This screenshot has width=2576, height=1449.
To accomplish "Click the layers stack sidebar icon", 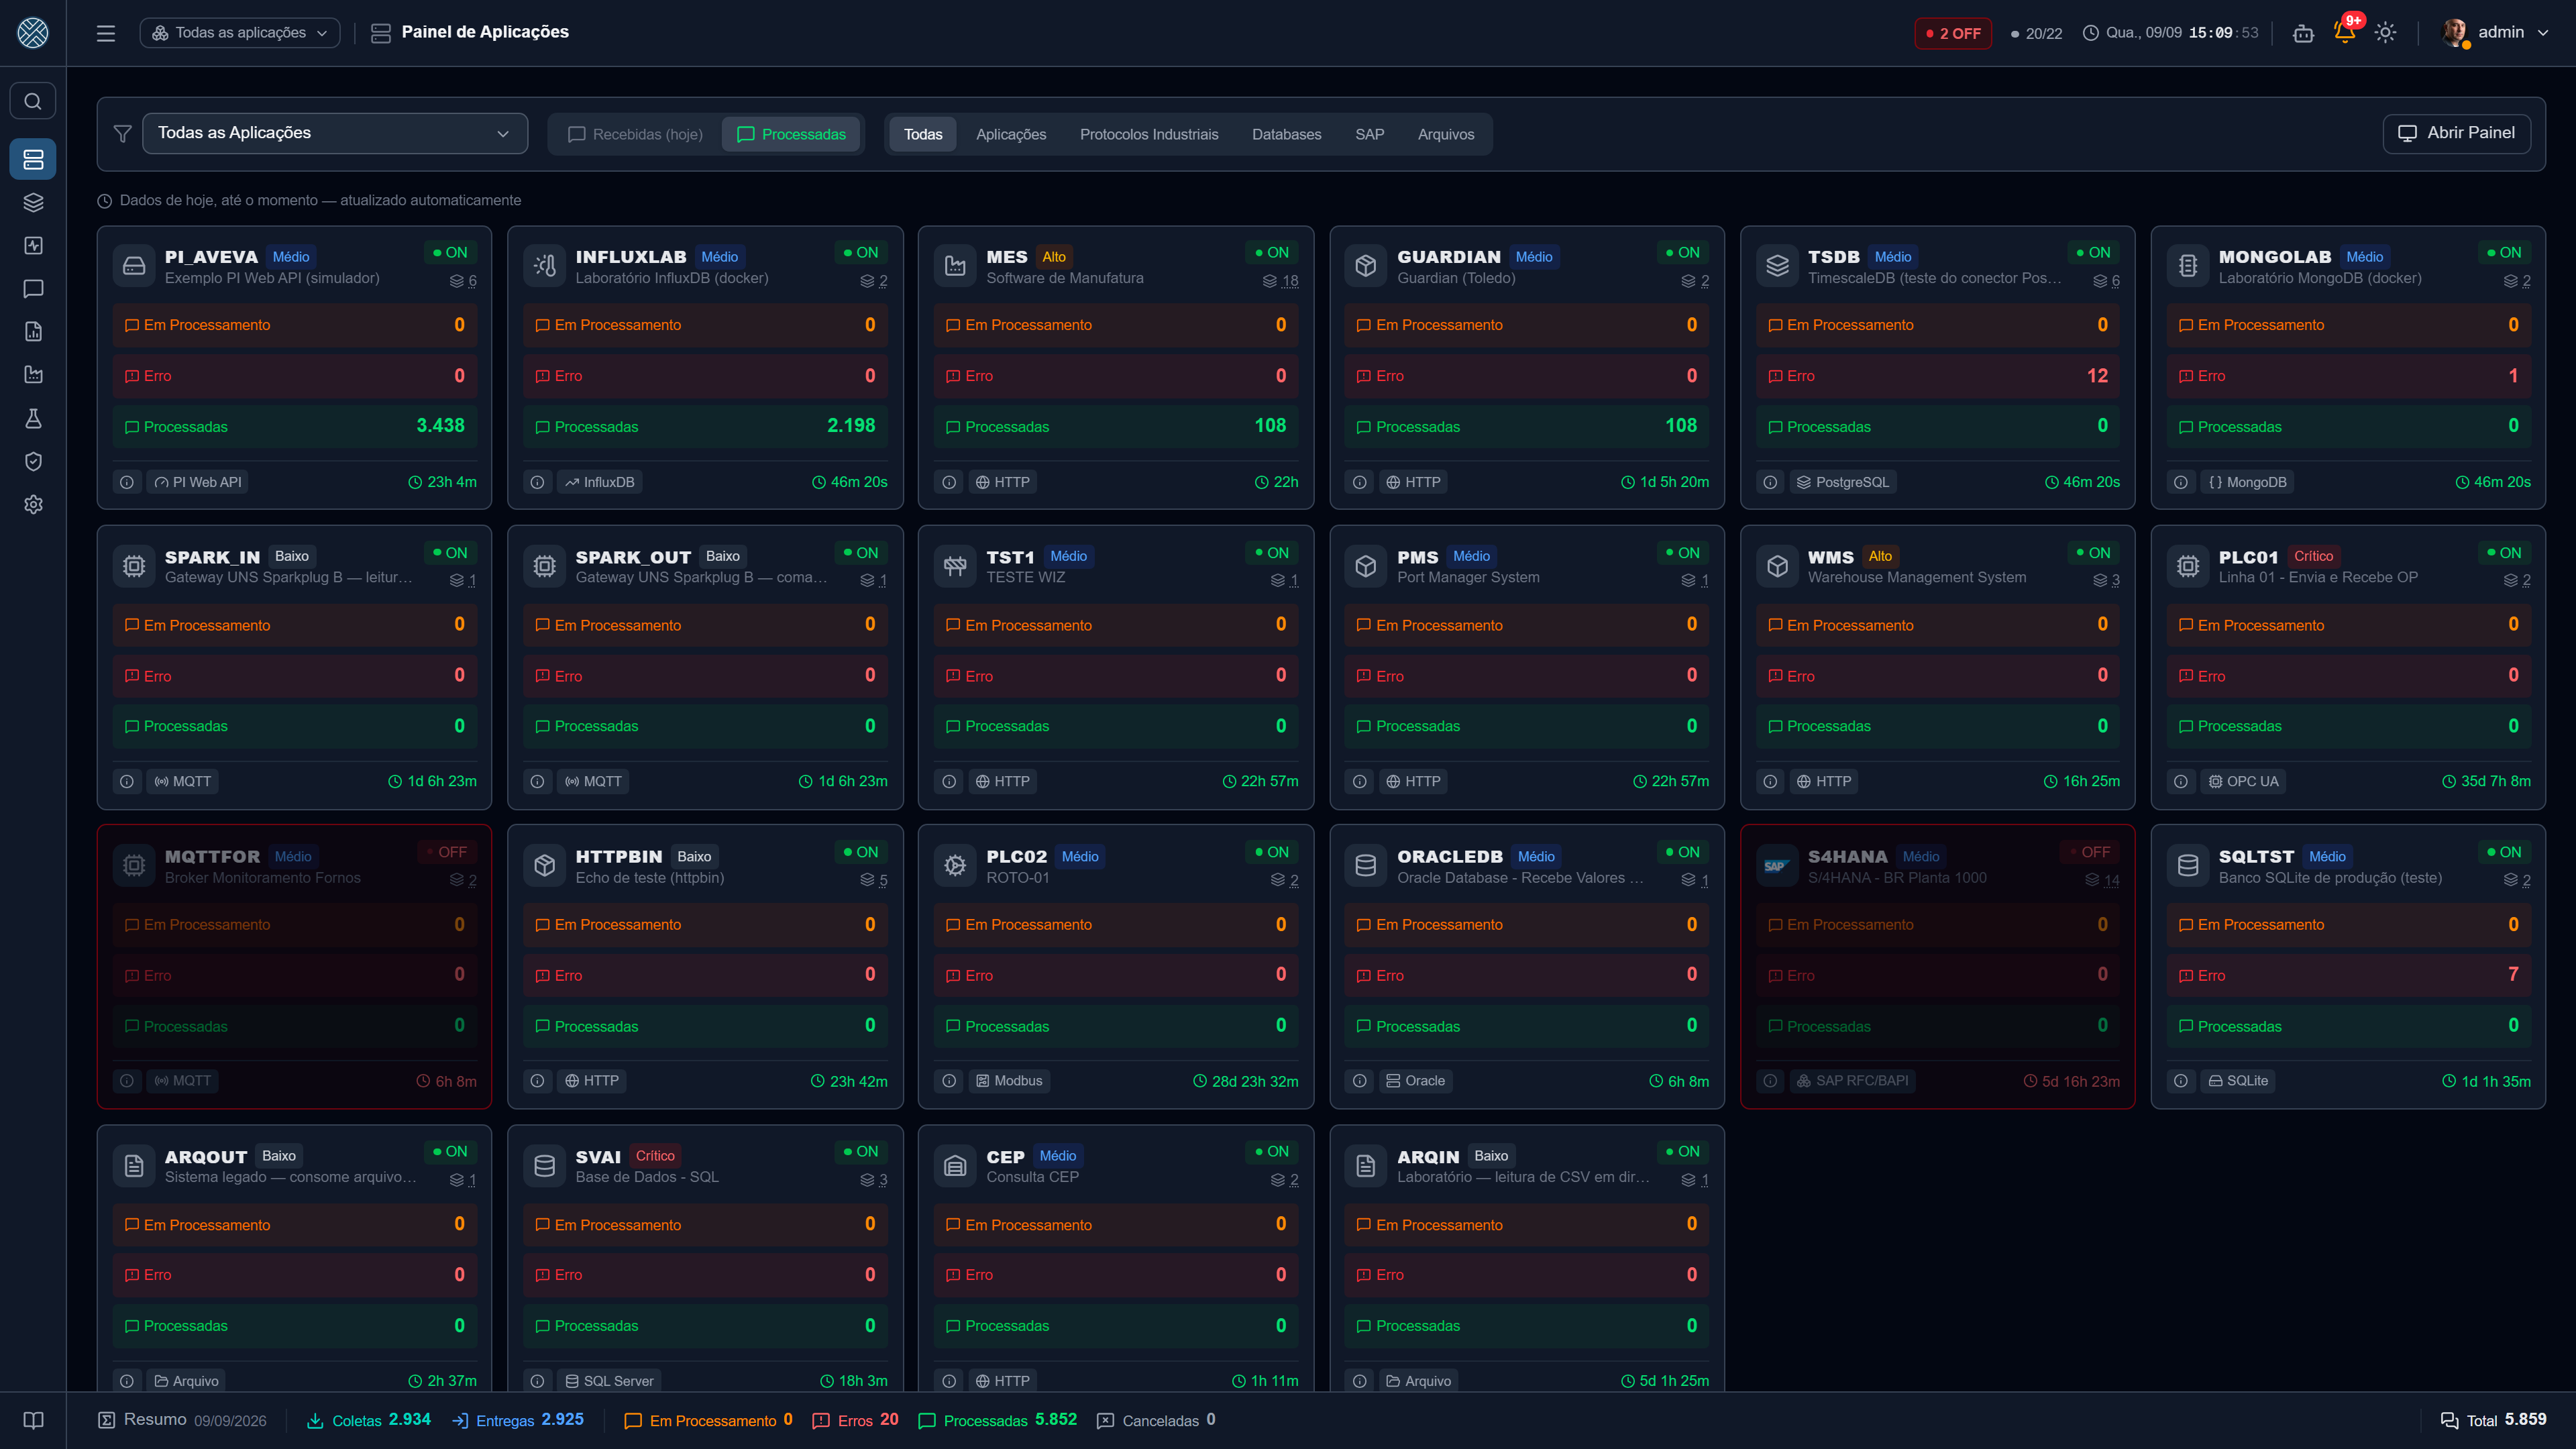I will [33, 202].
